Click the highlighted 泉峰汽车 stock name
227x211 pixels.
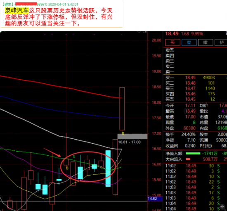(x=17, y=11)
